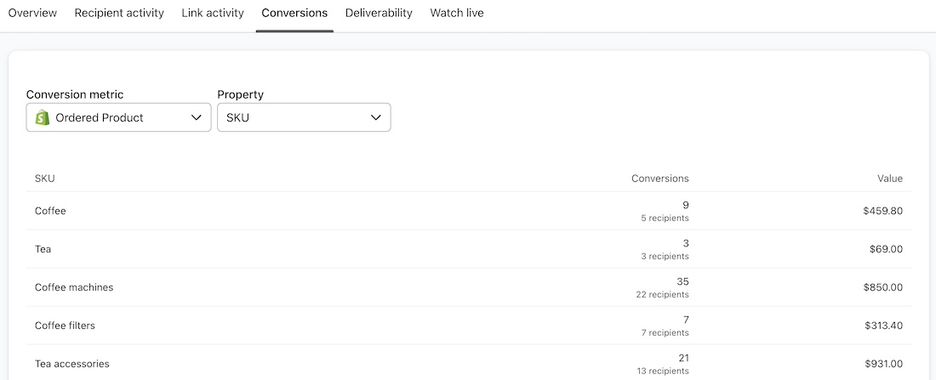This screenshot has height=380, width=936.
Task: Click the SKU column header
Action: coord(45,179)
